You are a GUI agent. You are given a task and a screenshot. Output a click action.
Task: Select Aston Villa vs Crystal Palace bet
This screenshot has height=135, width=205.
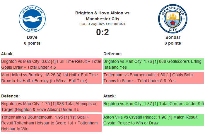153,120
